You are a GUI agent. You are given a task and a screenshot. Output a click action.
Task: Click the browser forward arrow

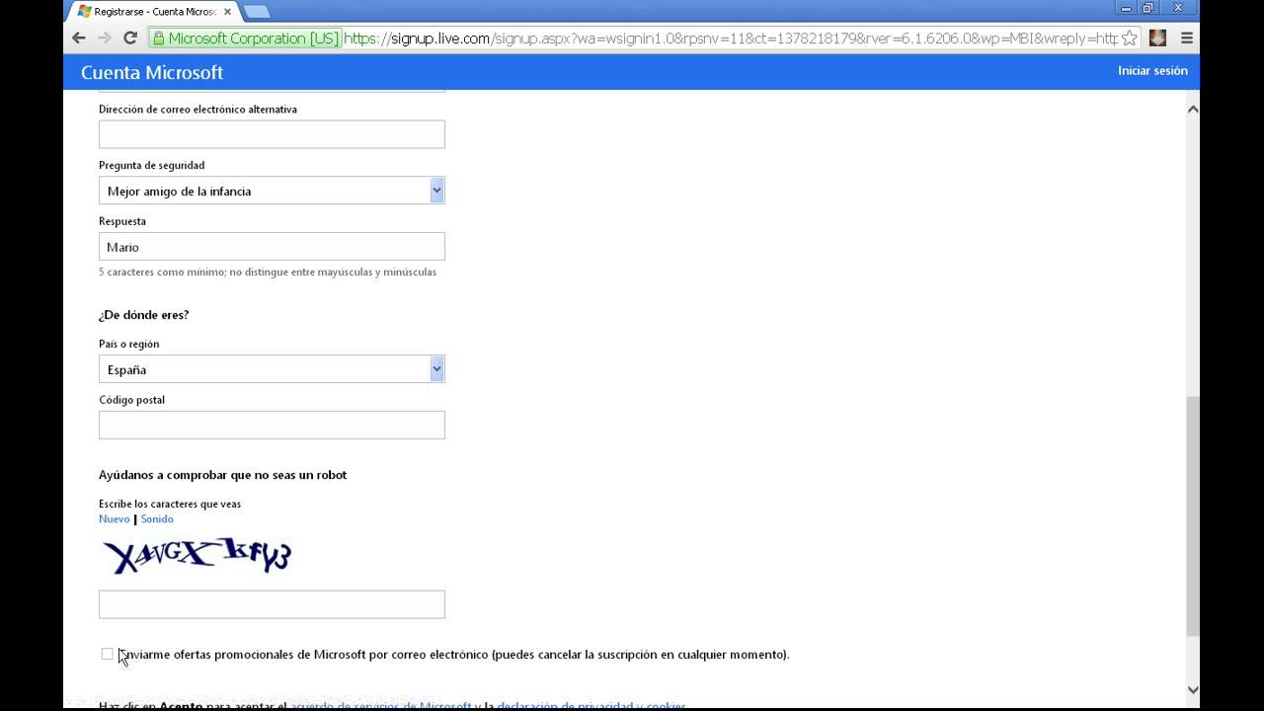105,38
